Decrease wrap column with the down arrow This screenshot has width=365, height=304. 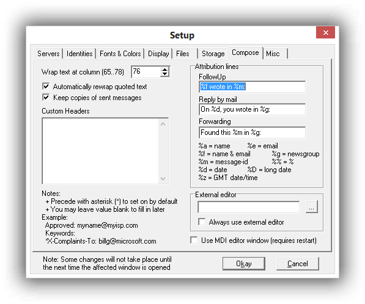click(x=164, y=74)
